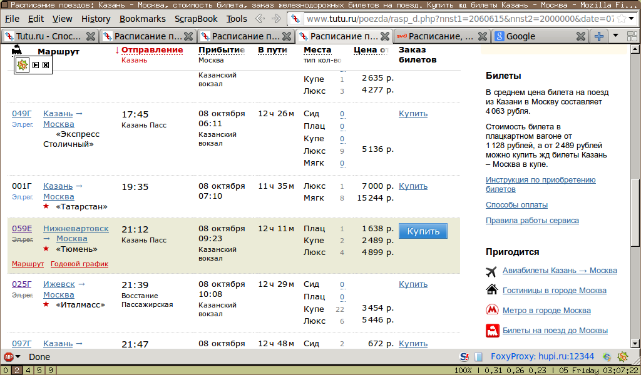The width and height of the screenshot is (641, 375).
Task: Bookmark this page with the star icon
Action: click(x=621, y=19)
